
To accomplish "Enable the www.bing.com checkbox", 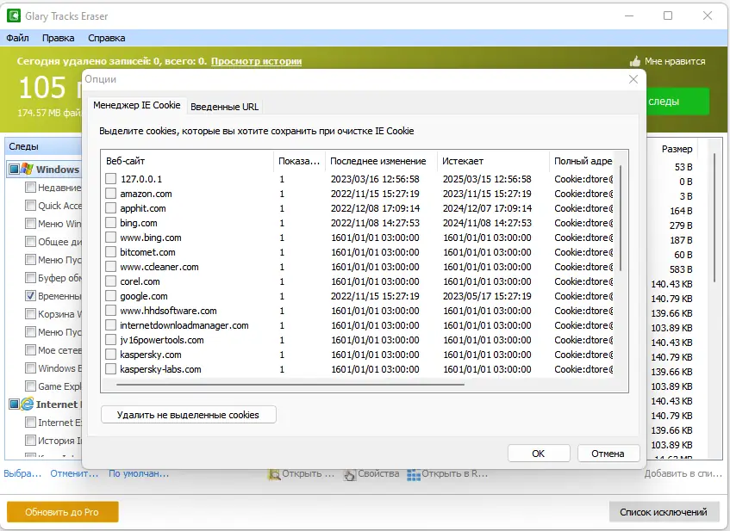I will tap(111, 238).
